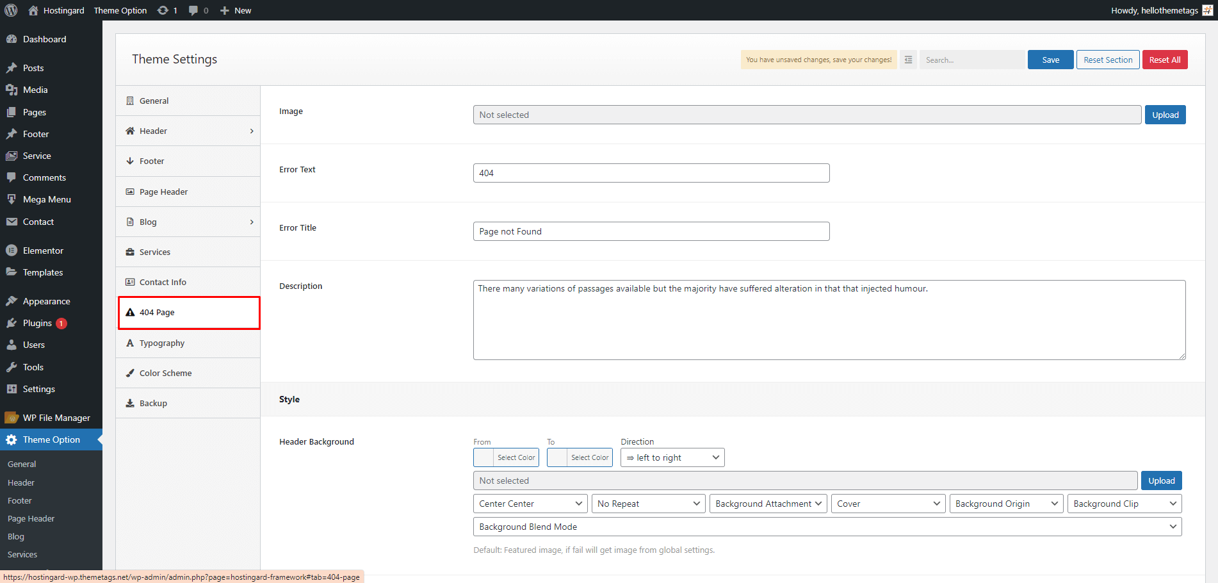Open Settings in the admin sidebar
Viewport: 1218px width, 583px height.
[x=51, y=389]
